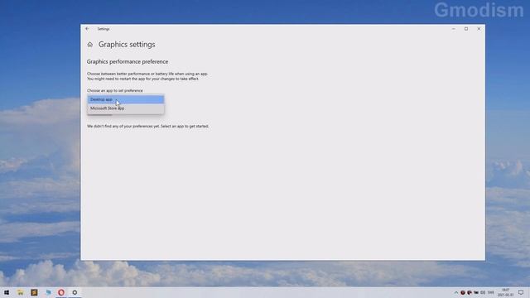The width and height of the screenshot is (530, 298).
Task: Open the Windows Start menu
Action: point(7,292)
